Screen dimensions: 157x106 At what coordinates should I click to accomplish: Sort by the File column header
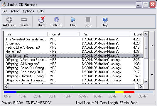26,34
